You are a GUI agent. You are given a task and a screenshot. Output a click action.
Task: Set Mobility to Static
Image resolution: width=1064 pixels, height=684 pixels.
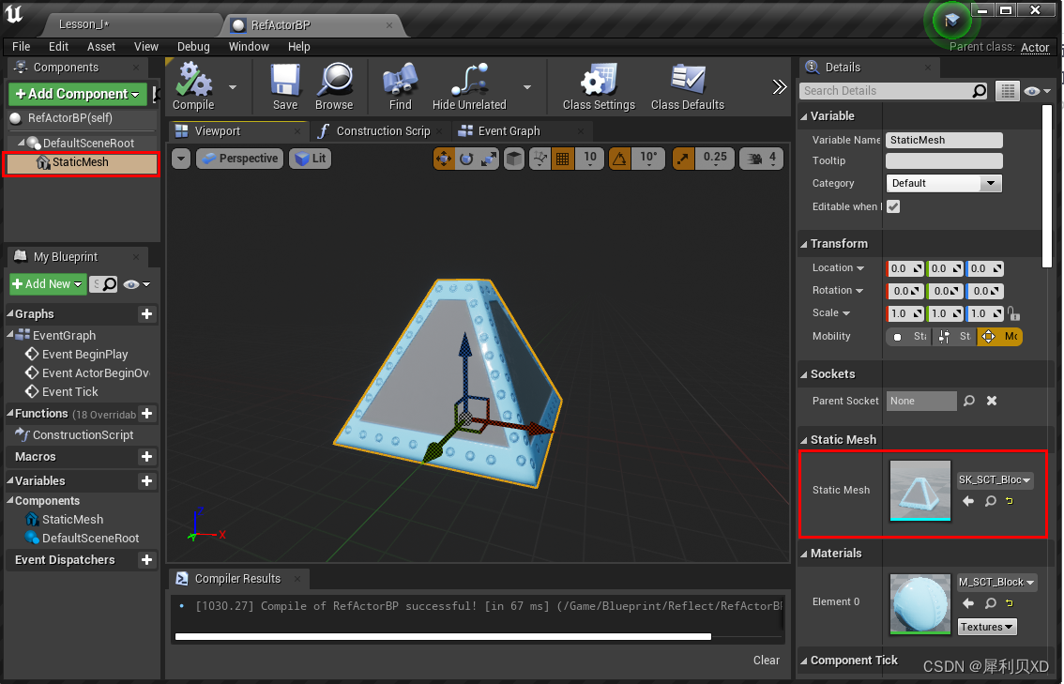click(x=908, y=337)
